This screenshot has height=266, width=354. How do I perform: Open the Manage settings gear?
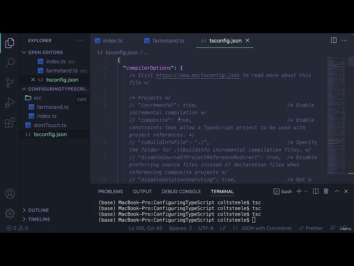click(9, 213)
